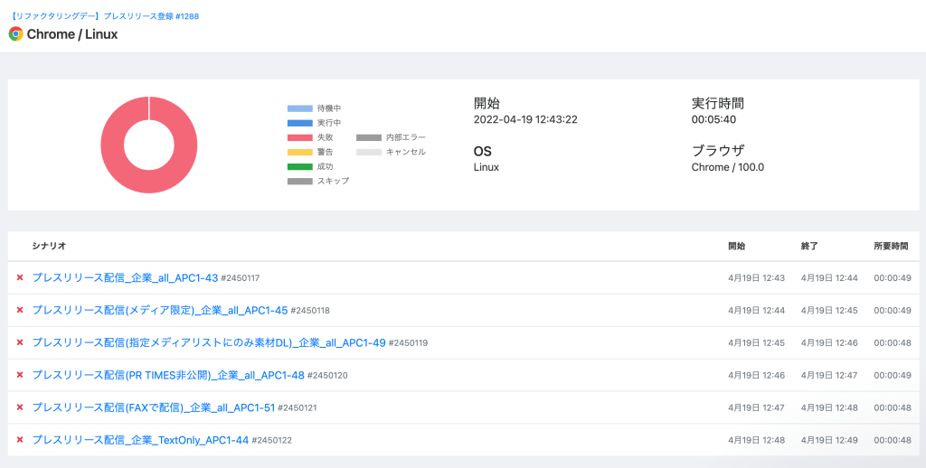This screenshot has width=926, height=468.
Task: Open scenario プレスリリース配信_企業_TextOnly_APC1-44
Action: (140, 440)
